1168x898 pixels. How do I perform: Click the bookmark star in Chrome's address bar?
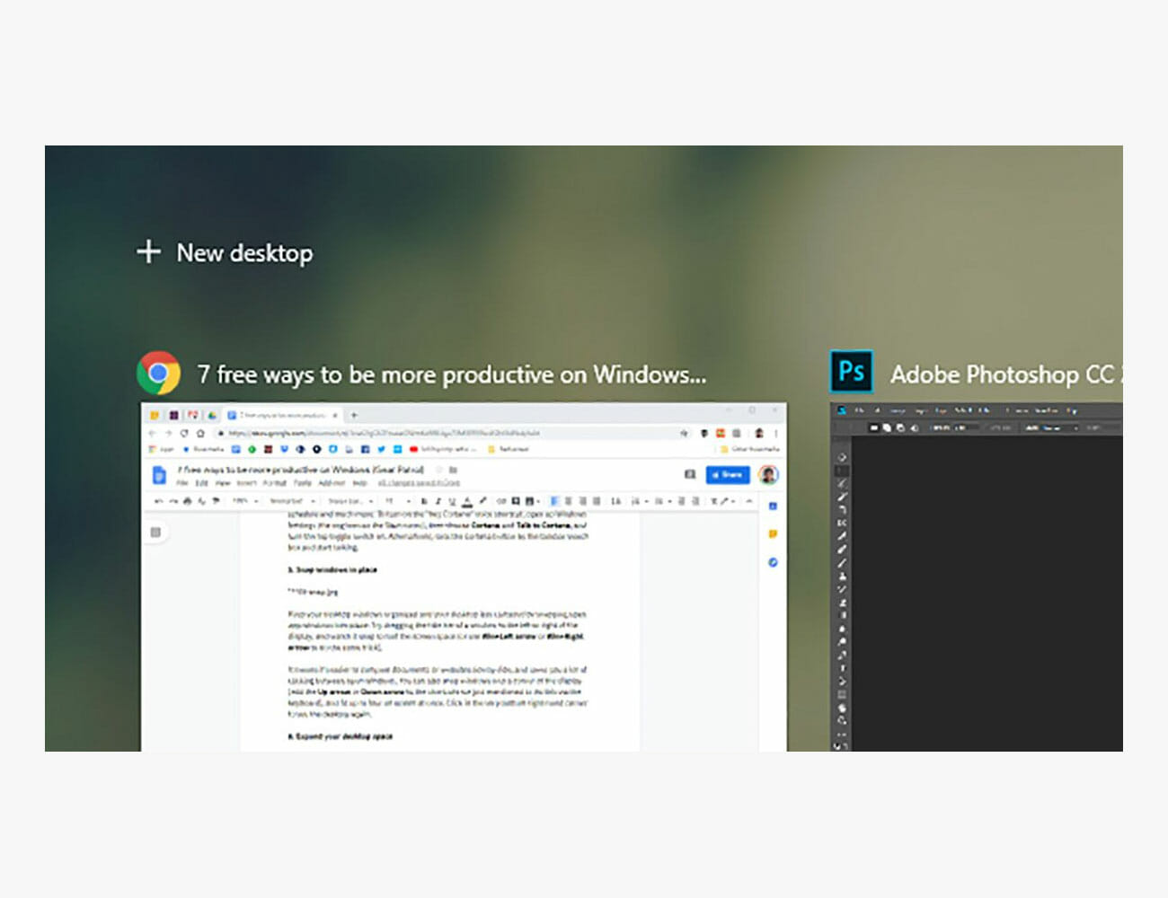[x=685, y=433]
